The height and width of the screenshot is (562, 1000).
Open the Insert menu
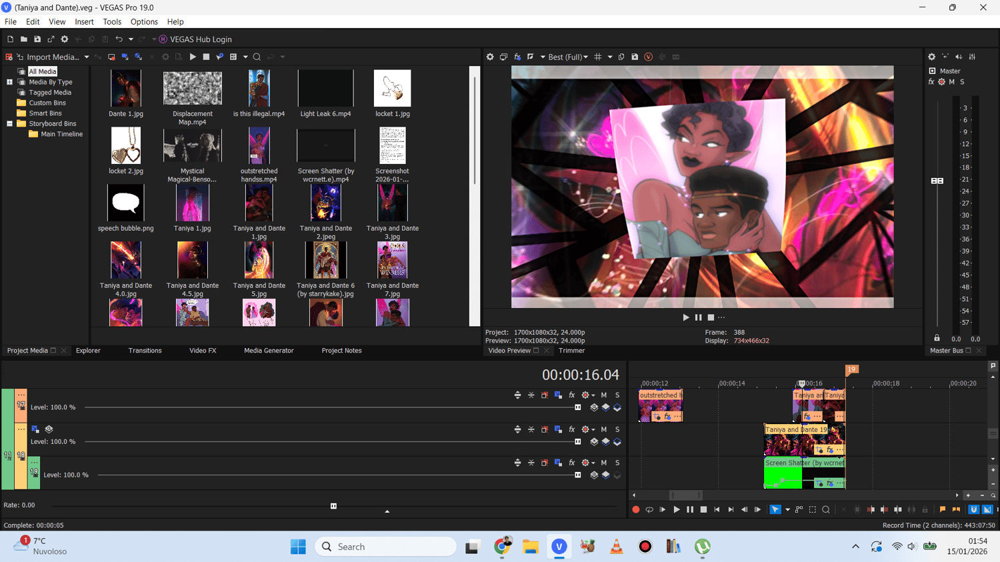(x=84, y=22)
